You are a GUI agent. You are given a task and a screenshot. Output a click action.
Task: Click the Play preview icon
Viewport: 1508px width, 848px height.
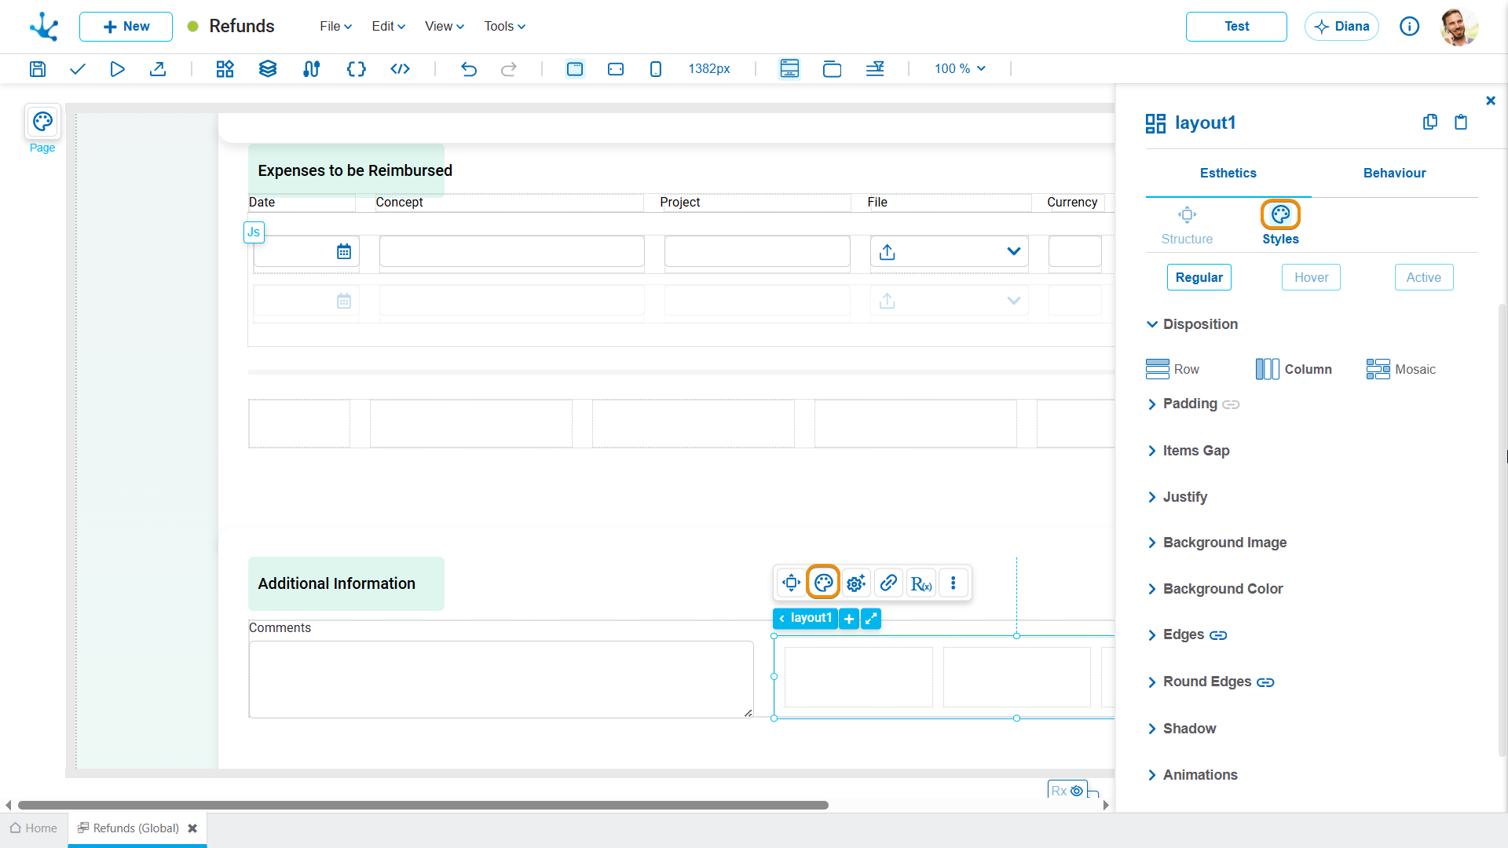point(117,69)
